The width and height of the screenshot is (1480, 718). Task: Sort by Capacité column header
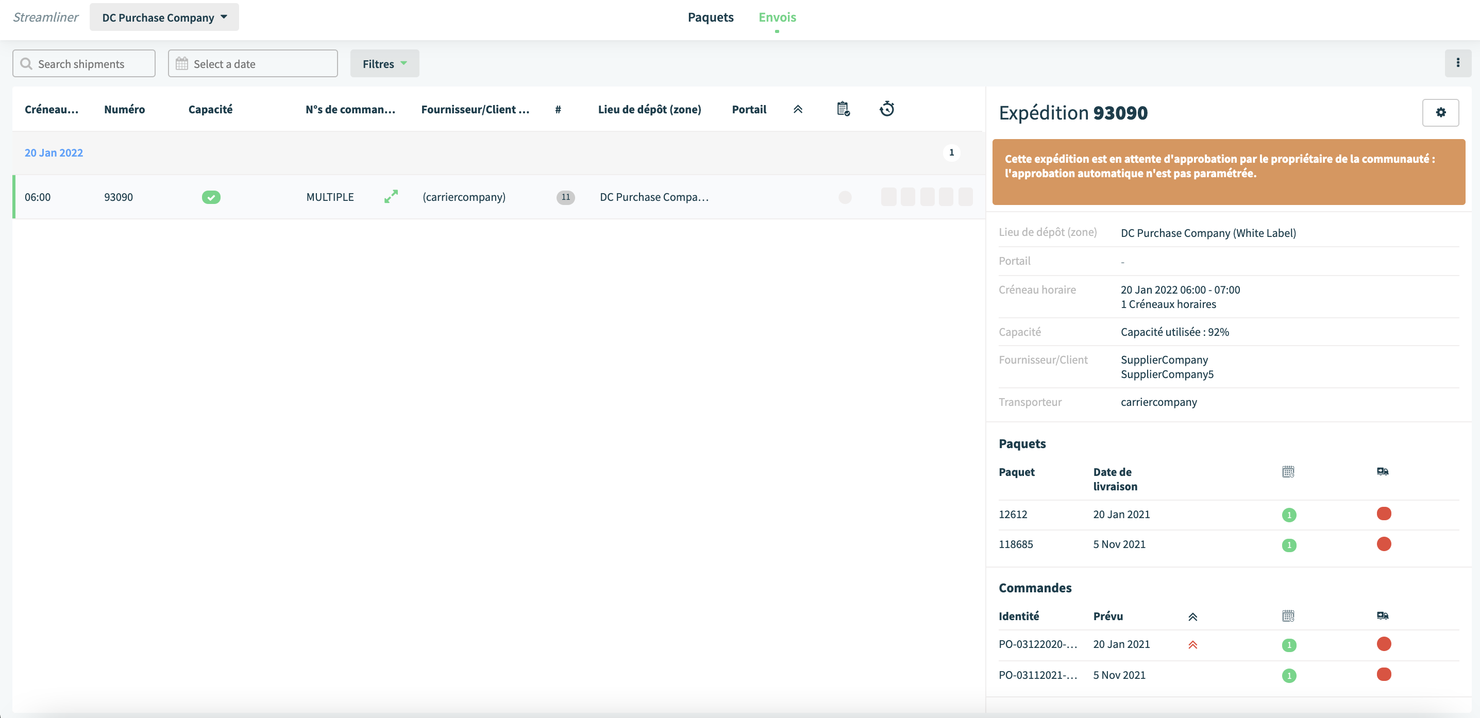click(210, 109)
